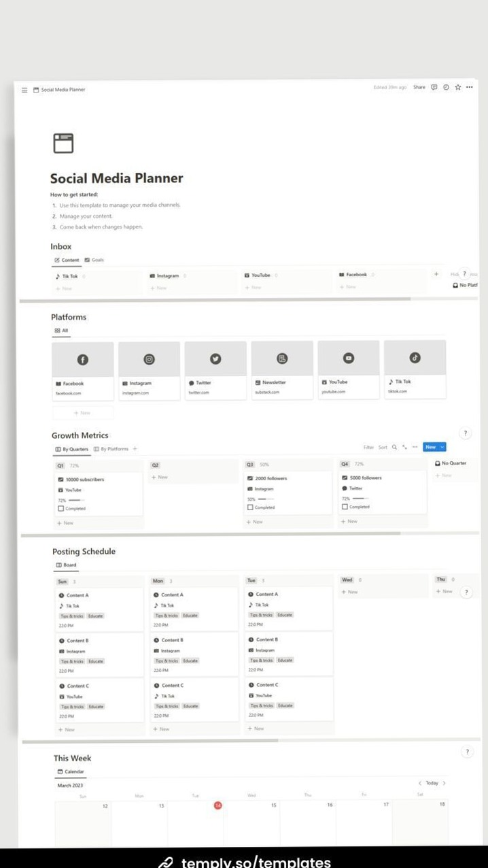
Task: Open youtube.com link on YouTube card
Action: pos(333,392)
